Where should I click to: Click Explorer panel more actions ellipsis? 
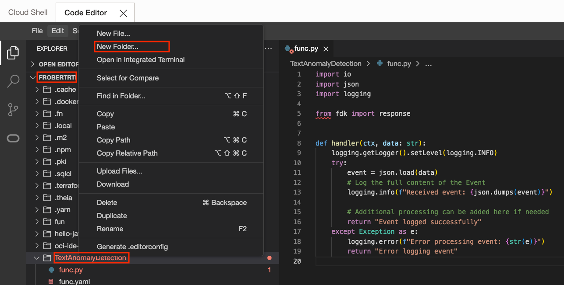[269, 49]
